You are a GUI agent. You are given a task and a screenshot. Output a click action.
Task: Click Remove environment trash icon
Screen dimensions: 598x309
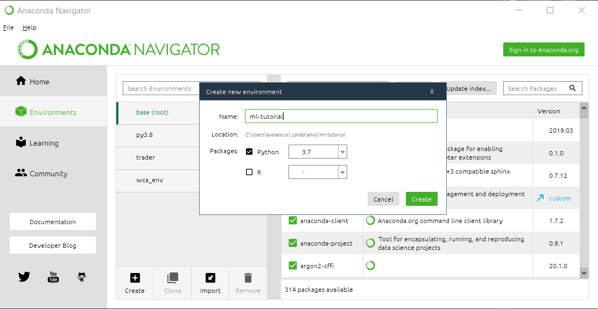click(248, 278)
